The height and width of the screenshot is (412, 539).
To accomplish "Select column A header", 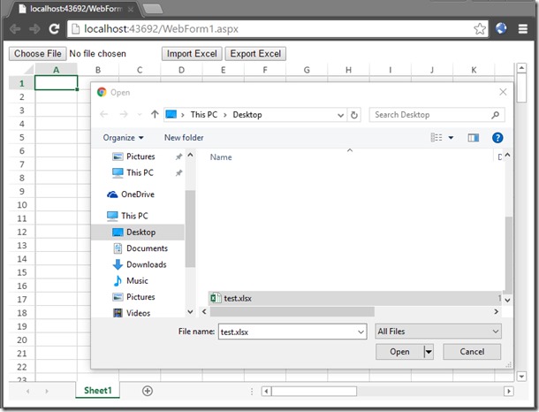I will pos(57,70).
